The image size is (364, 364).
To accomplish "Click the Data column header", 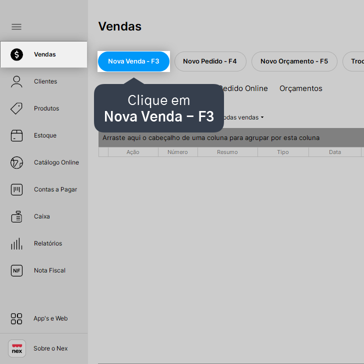I will coord(335,152).
